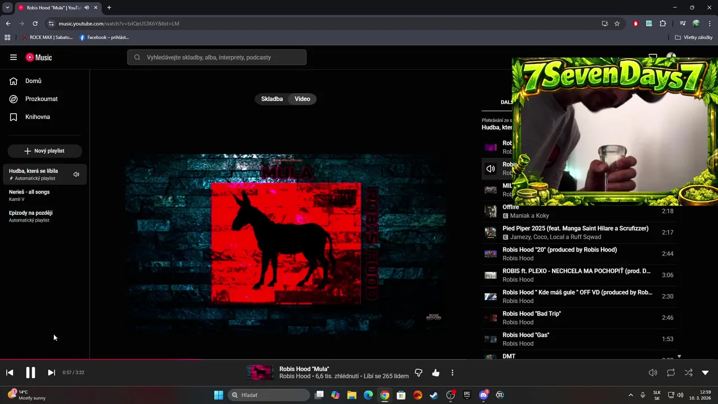Skip to previous track

pyautogui.click(x=10, y=373)
